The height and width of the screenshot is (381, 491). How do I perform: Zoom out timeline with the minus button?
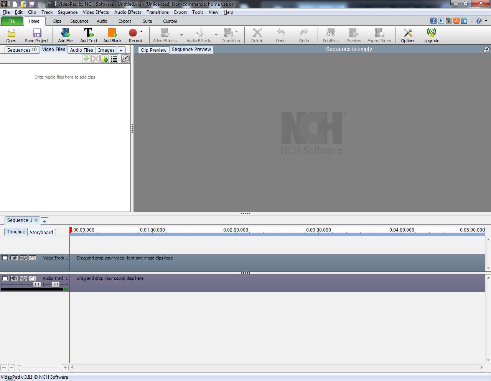tap(12, 368)
